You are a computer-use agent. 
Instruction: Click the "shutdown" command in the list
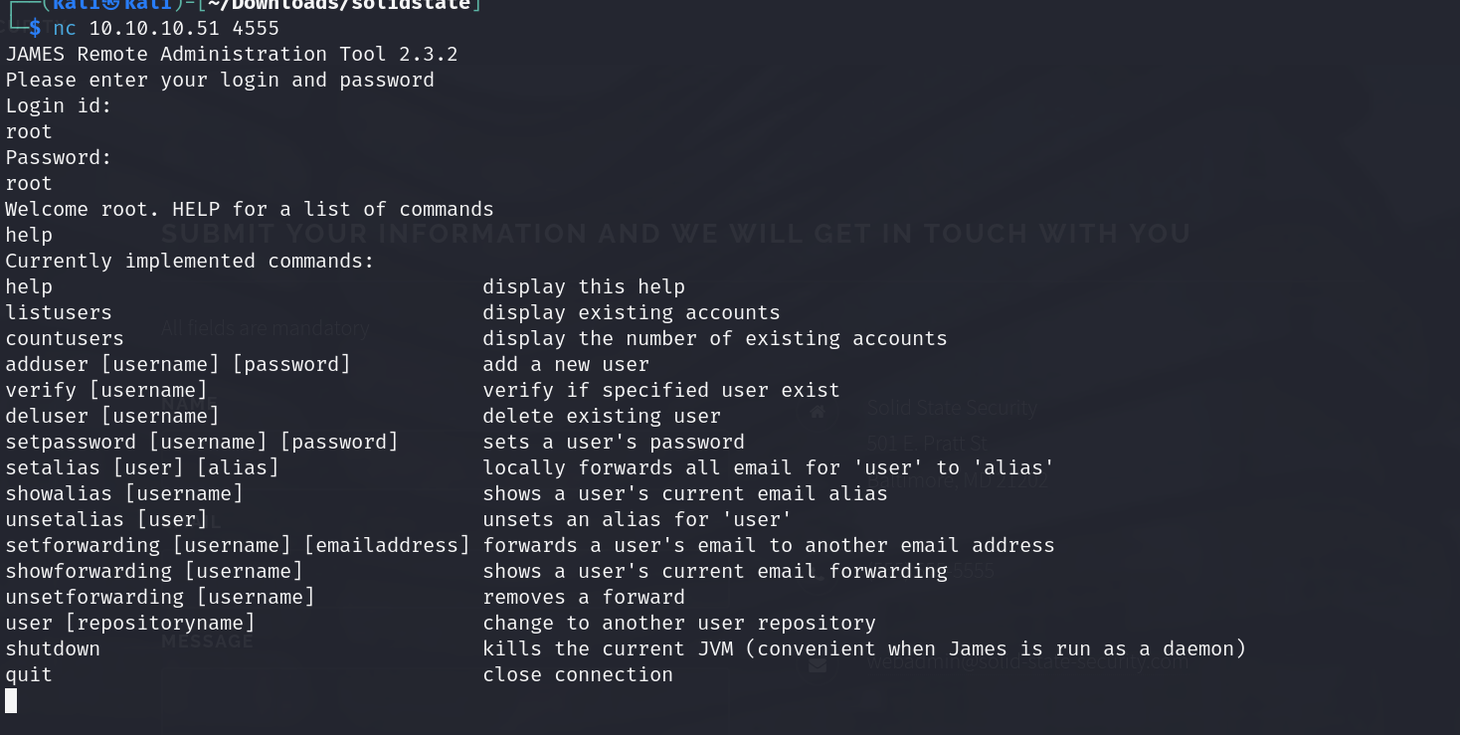pyautogui.click(x=53, y=648)
